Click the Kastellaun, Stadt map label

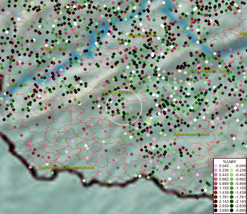142,35
